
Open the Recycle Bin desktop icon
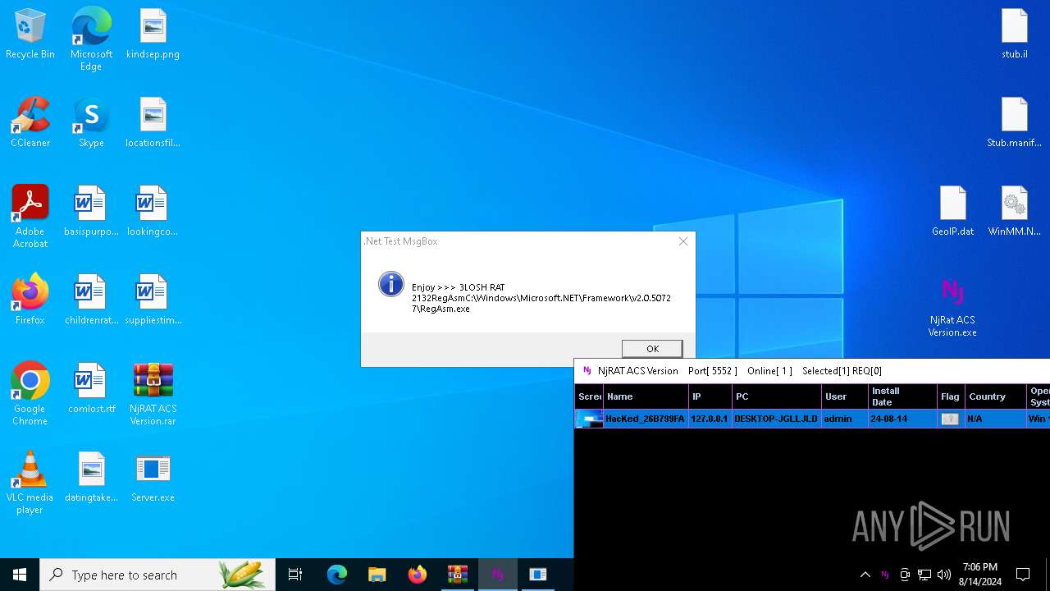(30, 34)
